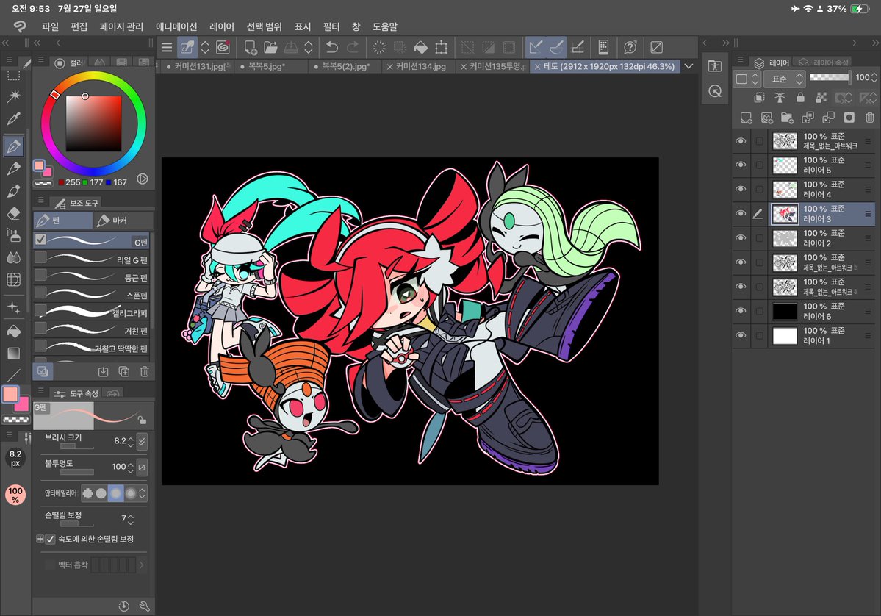Check the 리얼 G 펜 brush checkbox
The height and width of the screenshot is (616, 881).
40,257
